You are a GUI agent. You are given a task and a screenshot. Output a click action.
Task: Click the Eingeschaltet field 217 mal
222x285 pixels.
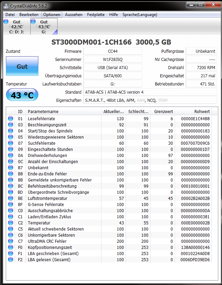(202, 76)
